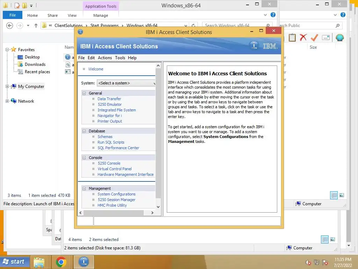Select Downloads under Favorites
This screenshot has height=269, width=358.
point(35,64)
